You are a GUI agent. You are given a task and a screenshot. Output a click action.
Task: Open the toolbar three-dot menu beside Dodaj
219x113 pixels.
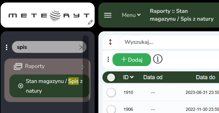(x=108, y=59)
